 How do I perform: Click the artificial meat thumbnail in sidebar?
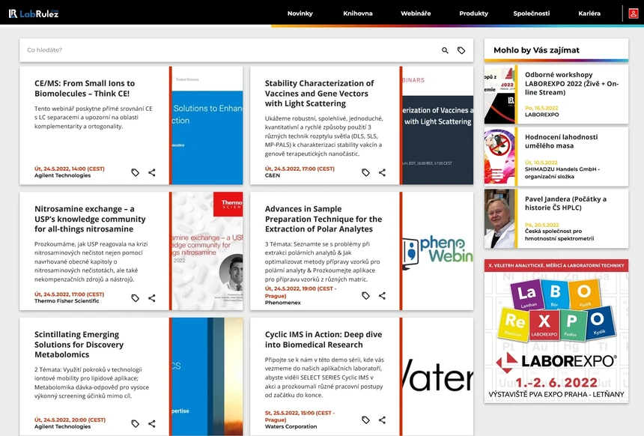[499, 157]
